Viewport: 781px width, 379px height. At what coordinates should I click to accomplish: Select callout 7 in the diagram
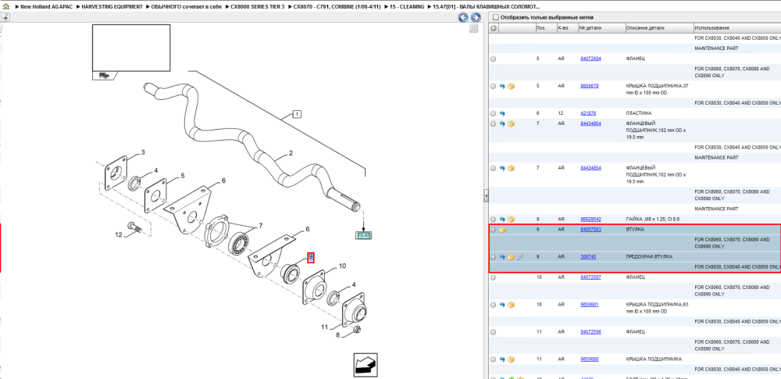[261, 227]
